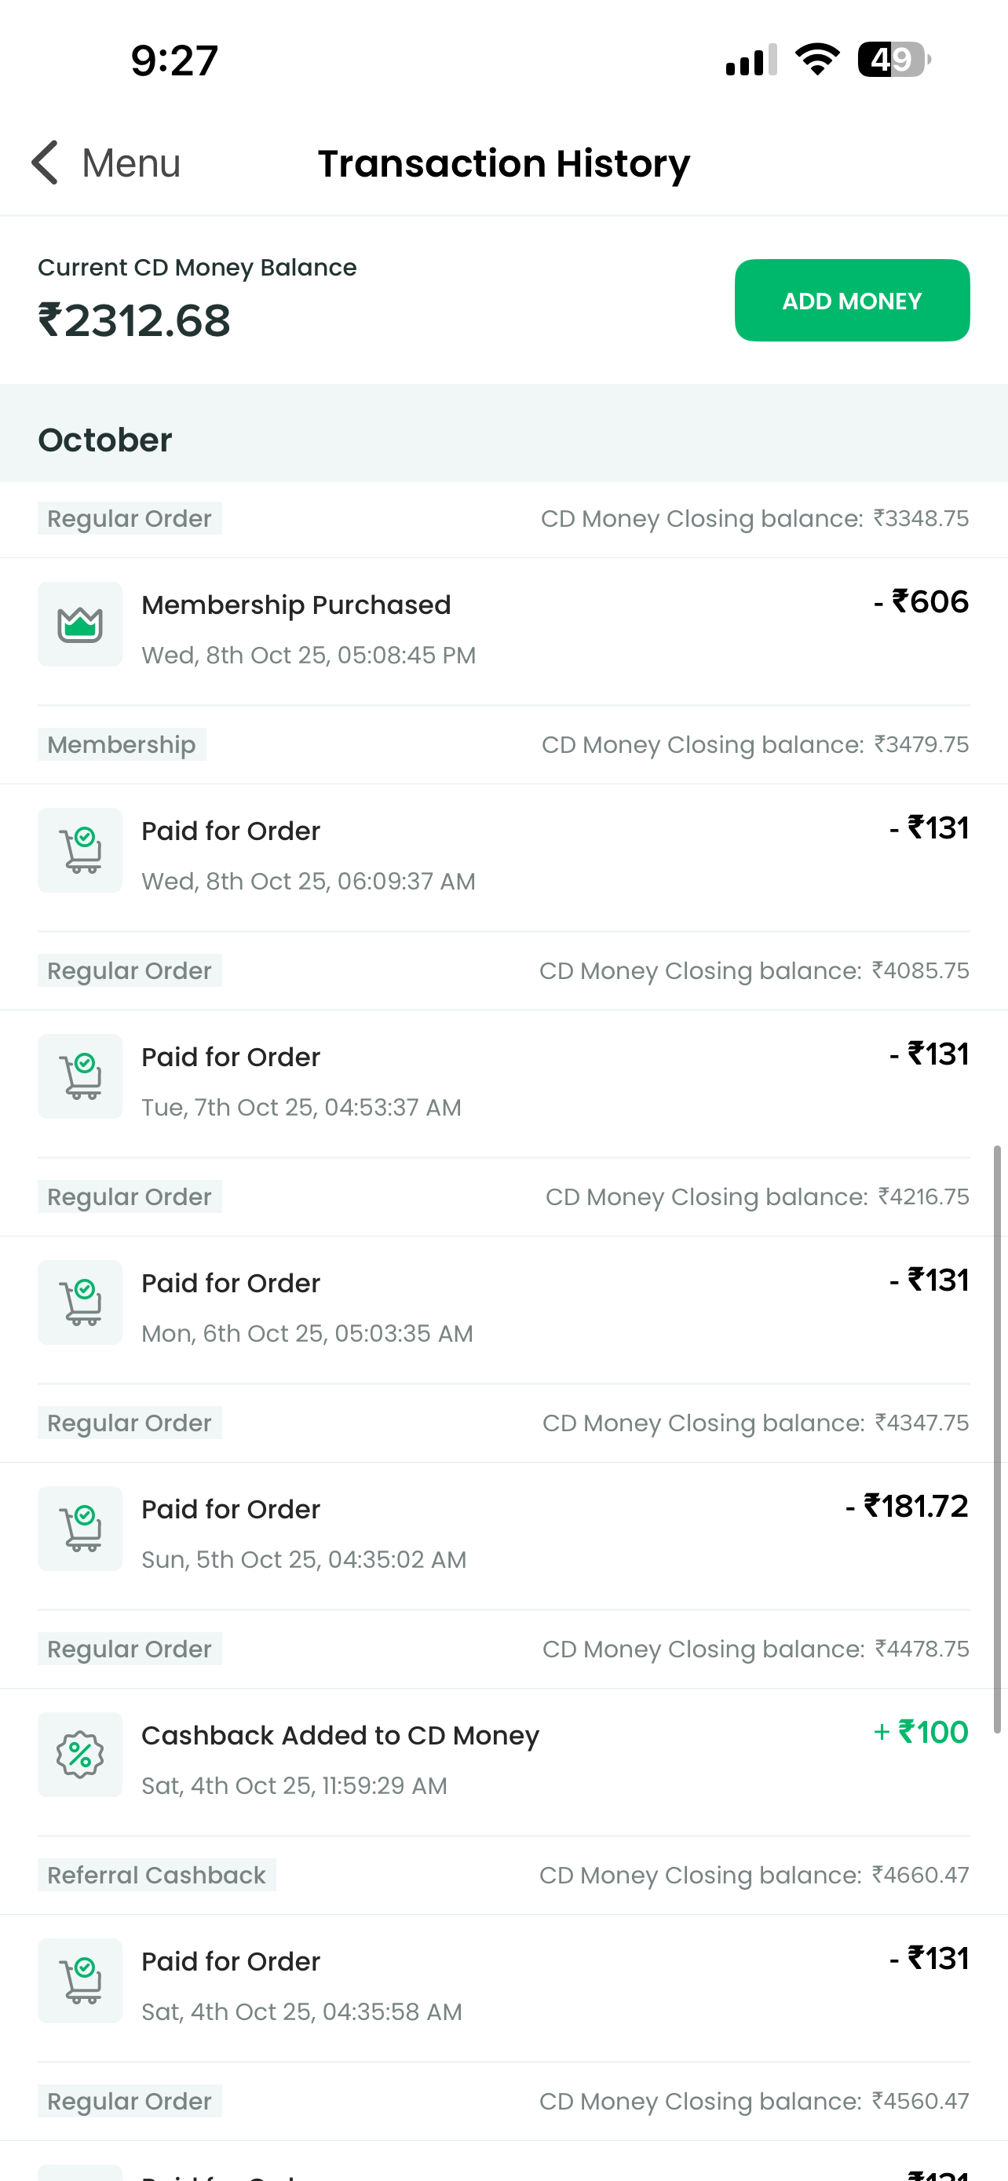Viewport: 1008px width, 2181px height.
Task: Tap the Referral Cashback category tag
Action: pos(156,1876)
